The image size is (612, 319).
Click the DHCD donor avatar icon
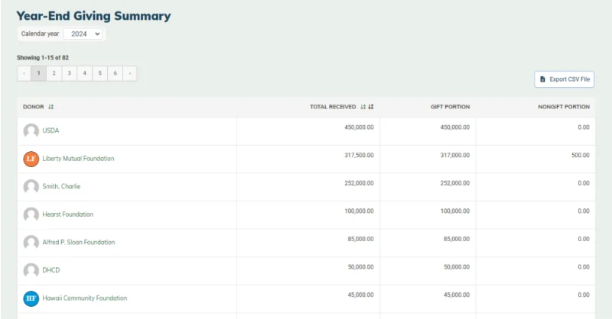31,270
